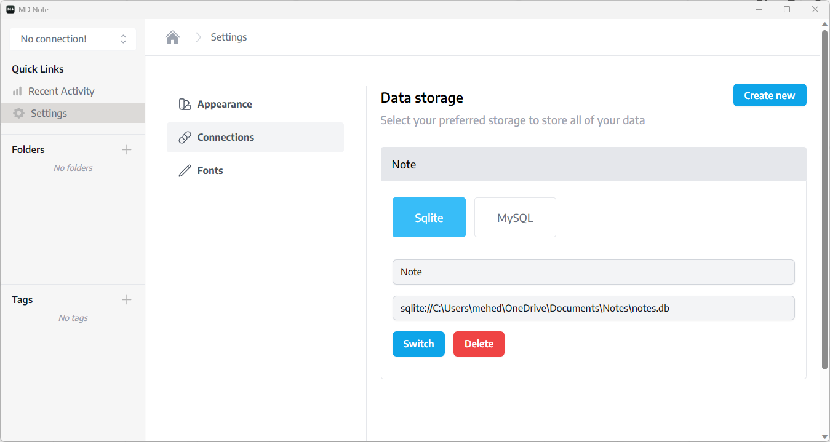Click the Recent Activity bar chart icon

click(x=17, y=91)
